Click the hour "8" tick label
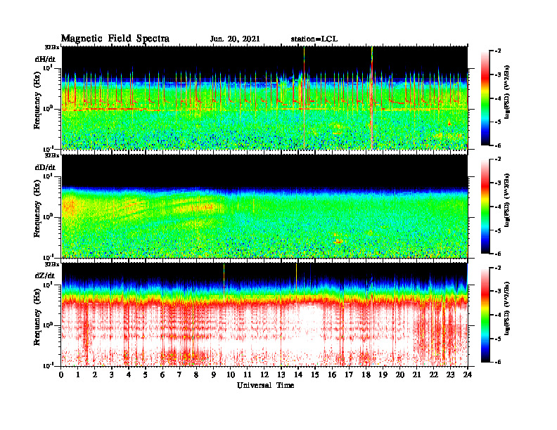 (x=196, y=375)
